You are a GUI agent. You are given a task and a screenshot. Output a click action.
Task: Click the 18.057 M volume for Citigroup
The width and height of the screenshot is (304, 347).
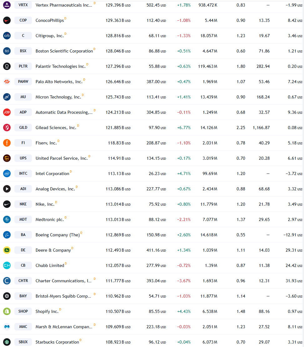click(209, 36)
